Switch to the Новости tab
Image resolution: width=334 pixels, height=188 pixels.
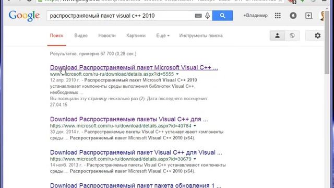tap(107, 36)
